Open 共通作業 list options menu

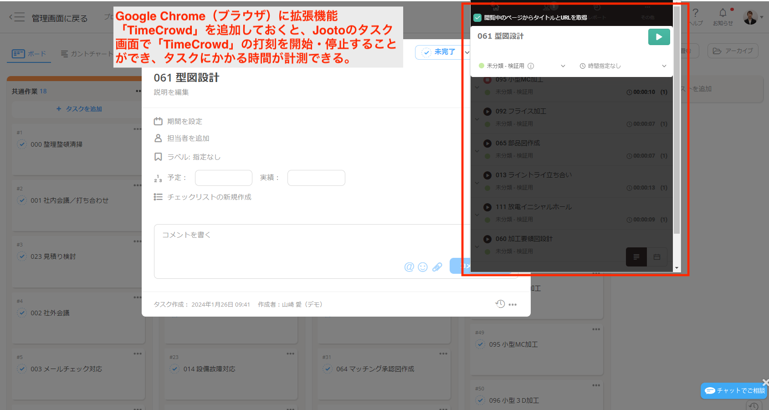[138, 91]
